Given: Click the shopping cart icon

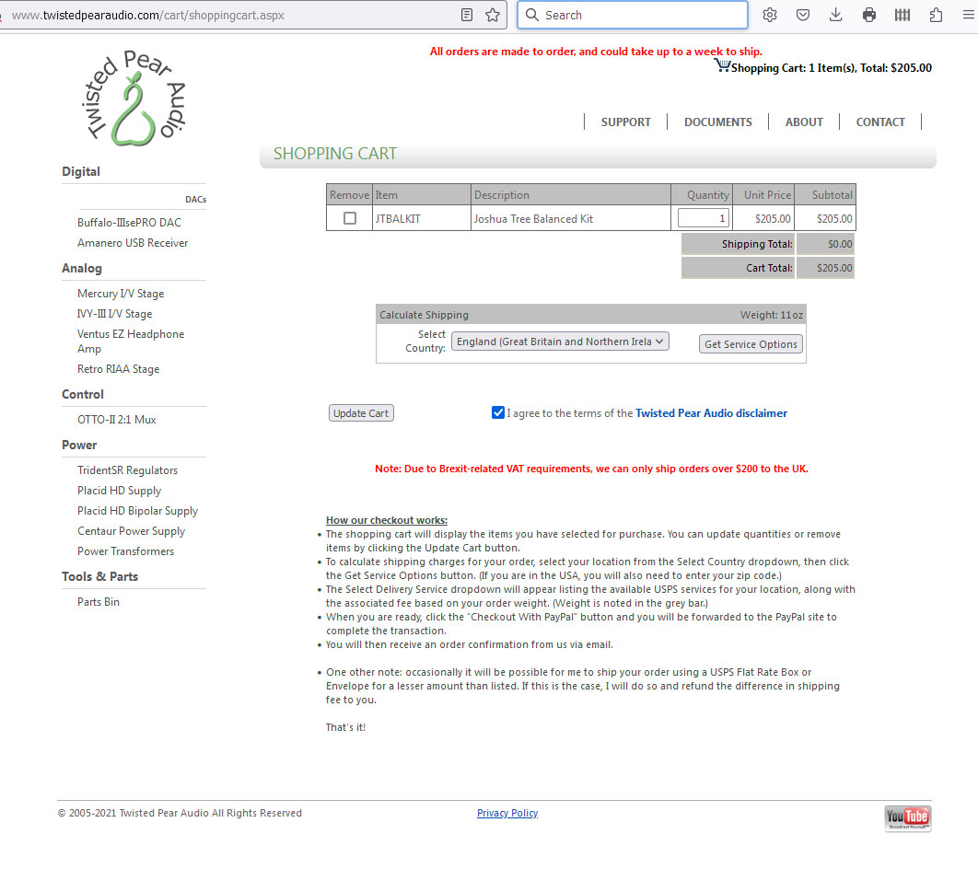Looking at the screenshot, I should (722, 65).
